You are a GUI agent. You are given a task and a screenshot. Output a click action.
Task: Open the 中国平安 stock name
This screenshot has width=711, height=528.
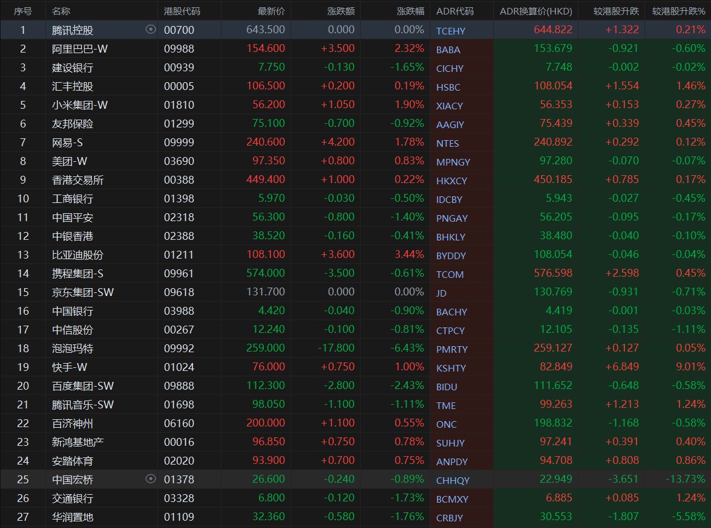(x=73, y=217)
